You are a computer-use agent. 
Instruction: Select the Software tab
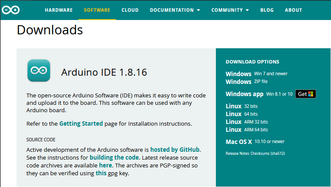tap(97, 10)
